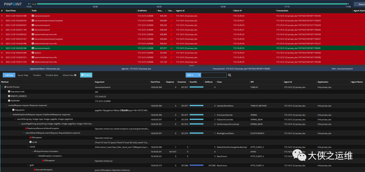Click the Done button at top right

point(359,4)
